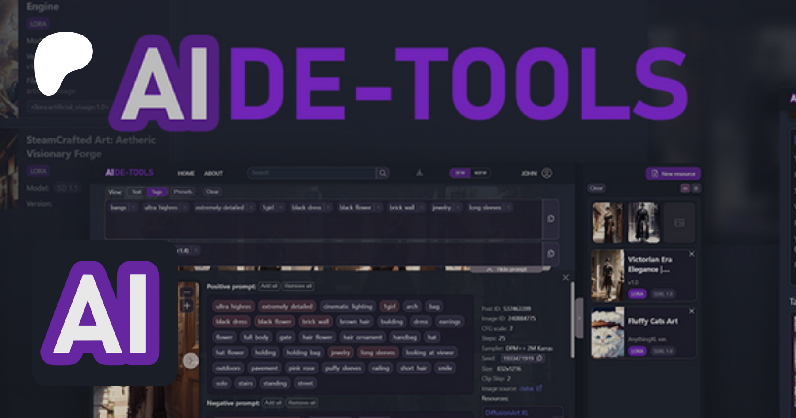
Task: Remove the Victorian Era Elegance resource
Action: [x=692, y=254]
